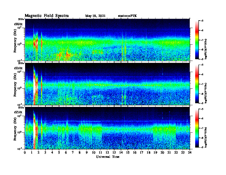226x175 pixels.
Task: Click hour tick label "14" on time axis
Action: (x=121, y=153)
